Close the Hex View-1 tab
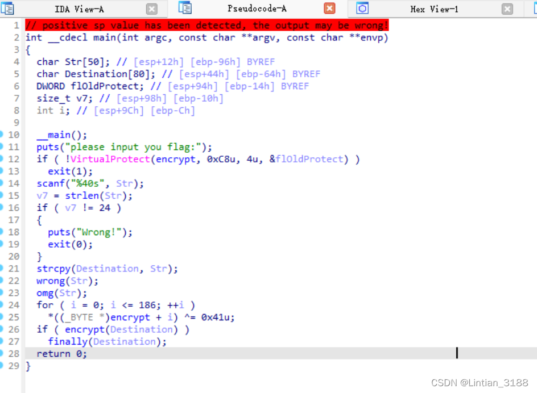 pyautogui.click(x=507, y=9)
